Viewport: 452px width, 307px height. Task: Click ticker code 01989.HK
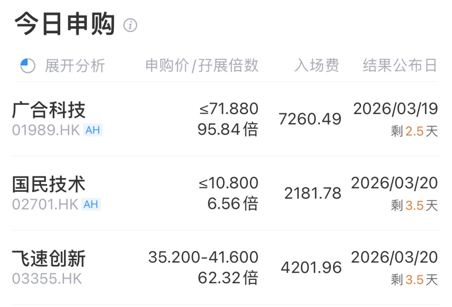(x=45, y=130)
